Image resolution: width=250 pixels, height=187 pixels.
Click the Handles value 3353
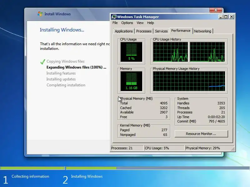tap(221, 103)
